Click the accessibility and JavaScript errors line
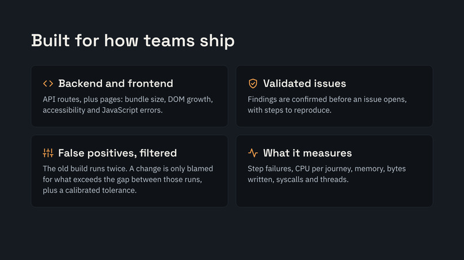The image size is (464, 260). pos(102,110)
